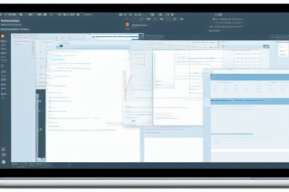Click the red-orange app icon in the top toolbar
Viewport: 289px width, 192px height.
coord(127,25)
